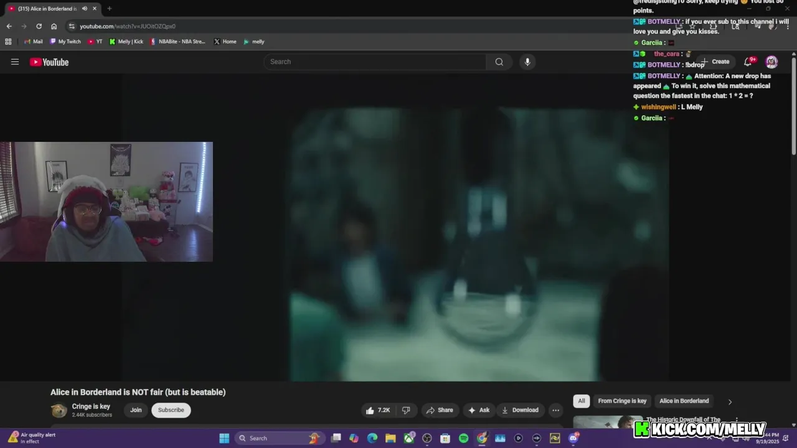Click the video title "Alice in Borderland is NOT fair"
Image resolution: width=797 pixels, height=448 pixels.
tap(138, 392)
